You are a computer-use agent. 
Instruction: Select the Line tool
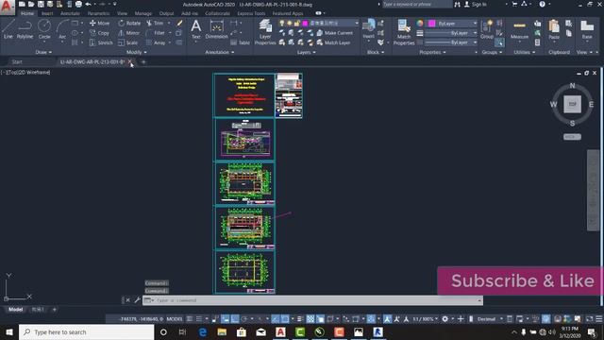[8, 29]
